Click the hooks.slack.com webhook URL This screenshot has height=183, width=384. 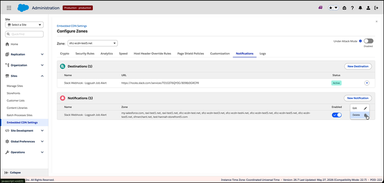tap(160, 83)
